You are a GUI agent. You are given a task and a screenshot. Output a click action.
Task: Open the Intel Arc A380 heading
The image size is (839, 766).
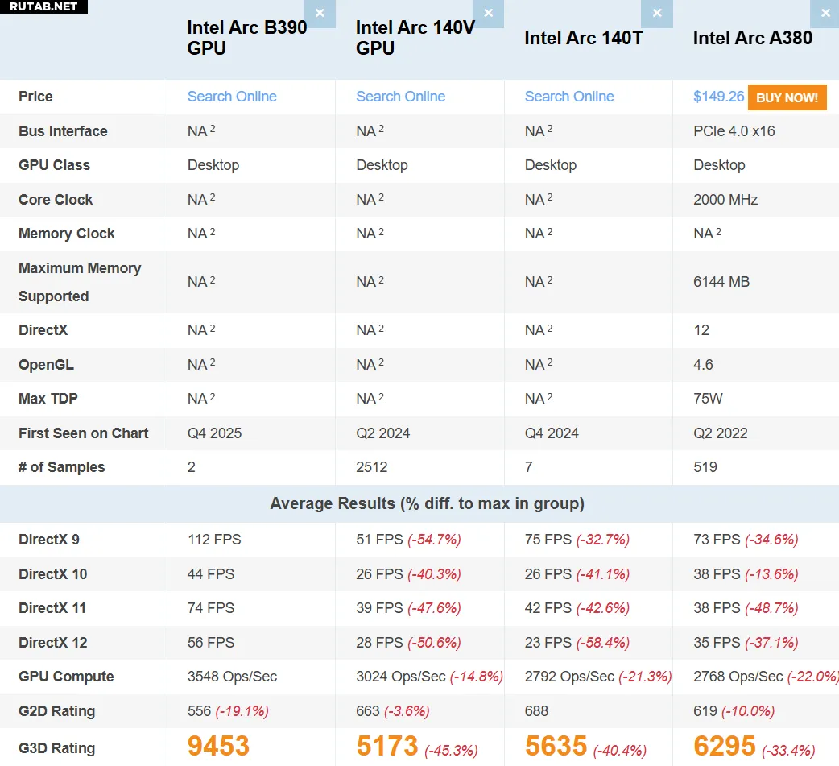pyautogui.click(x=752, y=38)
